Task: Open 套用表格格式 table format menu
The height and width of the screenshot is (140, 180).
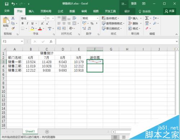Action: pos(113,23)
